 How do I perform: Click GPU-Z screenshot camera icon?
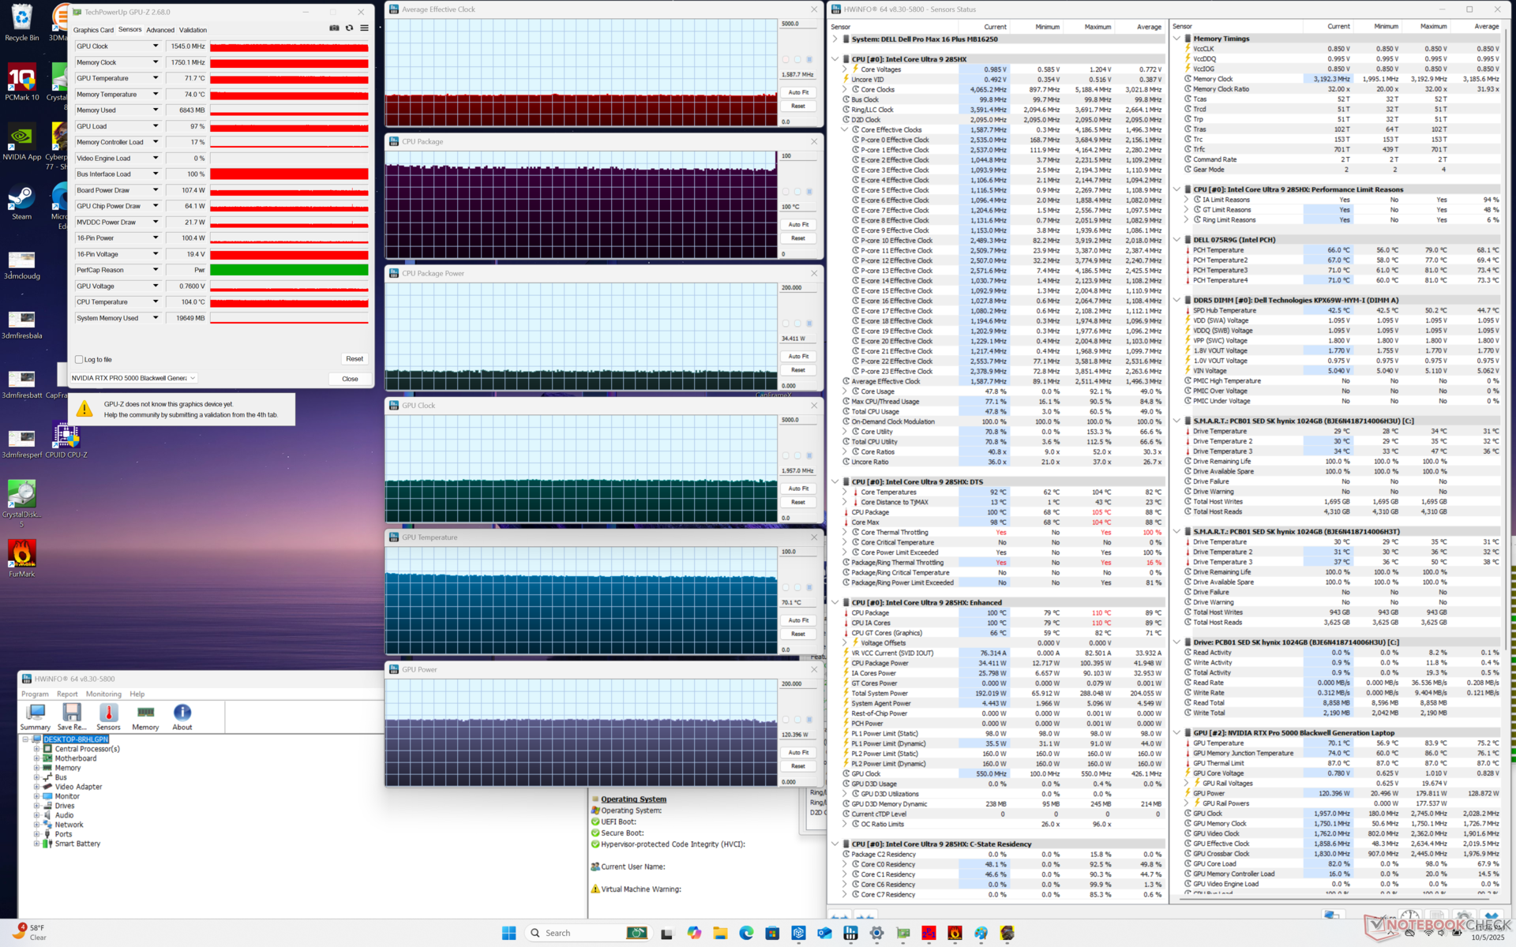coord(334,28)
